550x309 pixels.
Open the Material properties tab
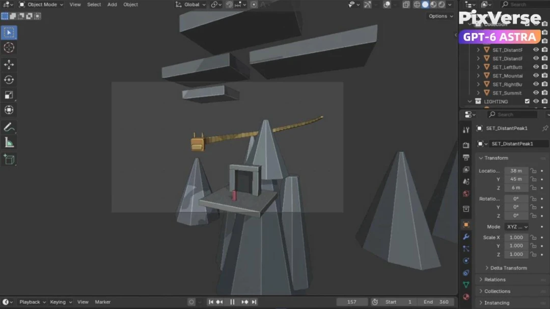pos(466,297)
